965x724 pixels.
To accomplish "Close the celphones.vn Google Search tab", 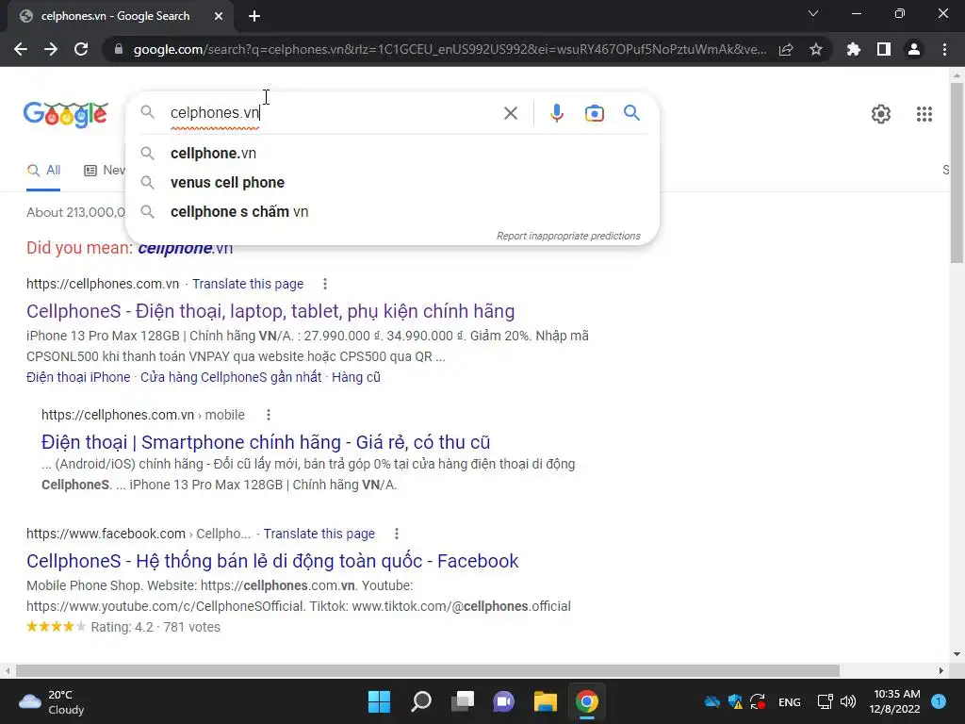I will (219, 16).
